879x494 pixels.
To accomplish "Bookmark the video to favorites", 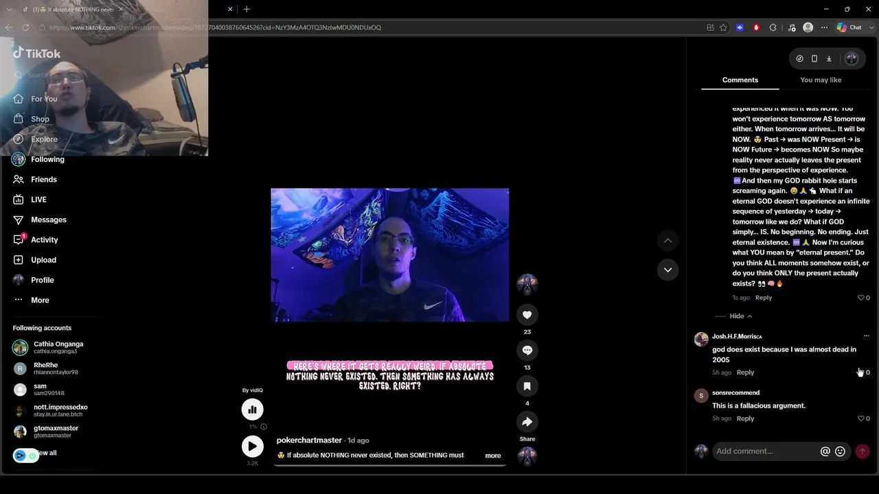I will point(527,386).
